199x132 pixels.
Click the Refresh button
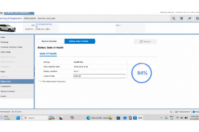coord(145,42)
